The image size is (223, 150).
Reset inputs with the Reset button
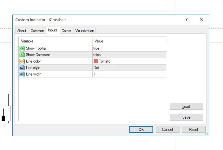click(x=194, y=130)
